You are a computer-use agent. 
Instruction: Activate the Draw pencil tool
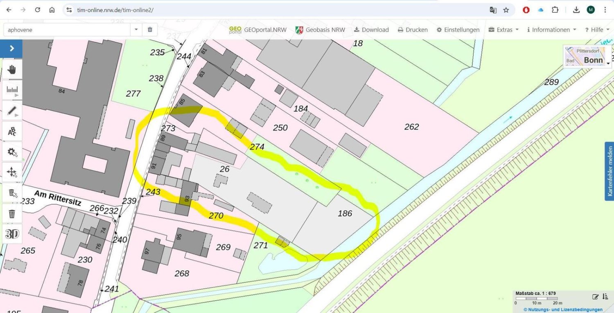(x=11, y=110)
